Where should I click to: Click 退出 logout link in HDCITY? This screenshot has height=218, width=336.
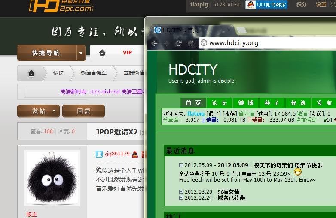(214, 114)
